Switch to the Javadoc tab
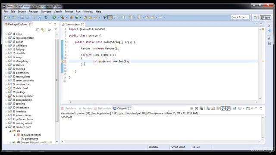 tap(85, 108)
